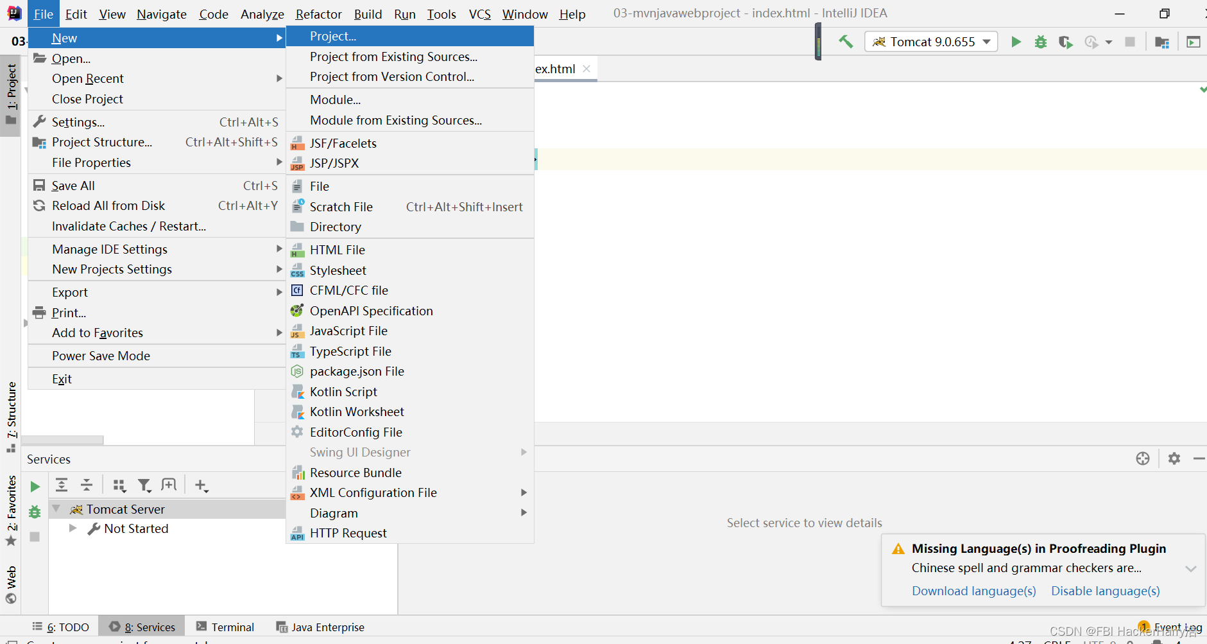Expand the notification chevron
The width and height of the screenshot is (1207, 644).
pyautogui.click(x=1191, y=568)
